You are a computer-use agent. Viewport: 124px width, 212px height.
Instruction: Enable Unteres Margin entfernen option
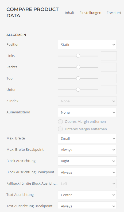pos(60,129)
